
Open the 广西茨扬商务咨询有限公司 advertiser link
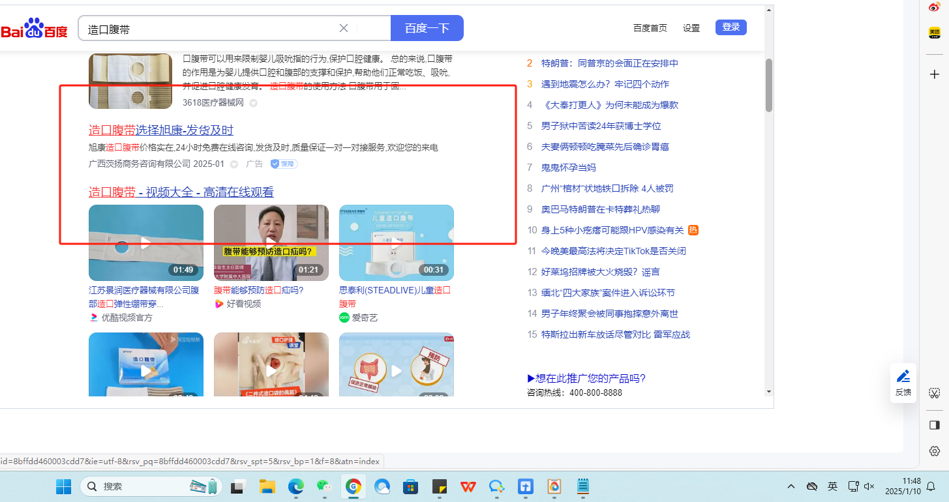140,164
